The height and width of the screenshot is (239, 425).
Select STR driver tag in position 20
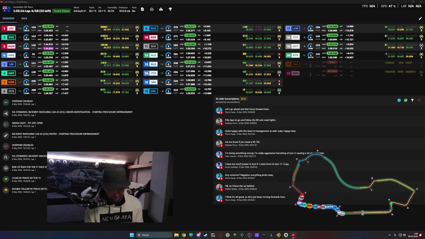pyautogui.click(x=293, y=55)
